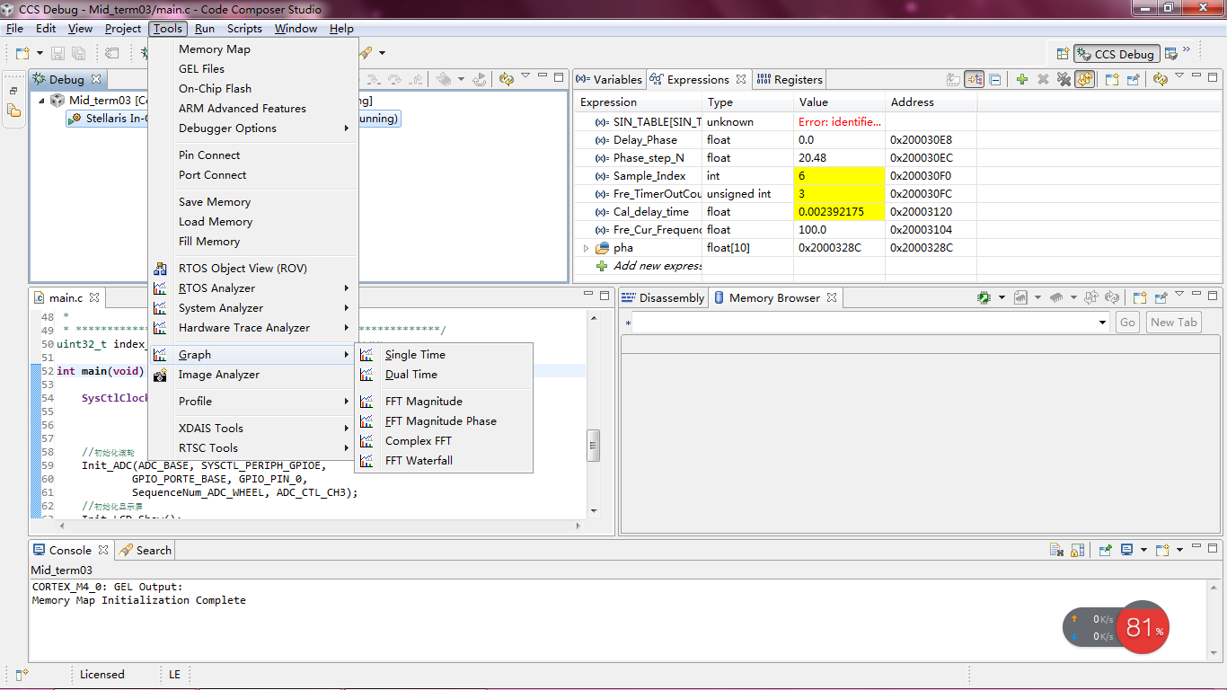The width and height of the screenshot is (1227, 690).
Task: Click the Save icon in main toolbar
Action: [x=57, y=54]
